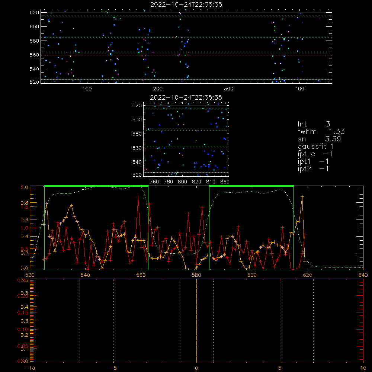The width and height of the screenshot is (372, 372).
Task: Click x-axis label -5 on bottom plot
Action: coord(113,368)
